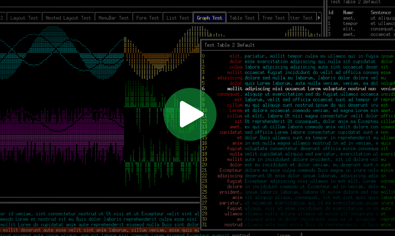The image size is (395, 236).
Task: Select row 18 nulla velit cupidatat
Action: coord(298,154)
